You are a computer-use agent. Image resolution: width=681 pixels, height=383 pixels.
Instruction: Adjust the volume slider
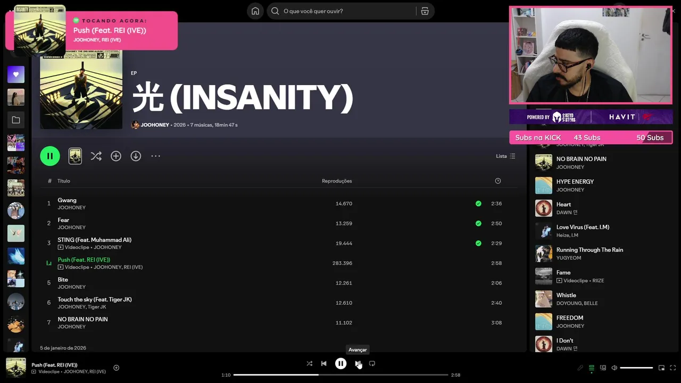pos(636,368)
